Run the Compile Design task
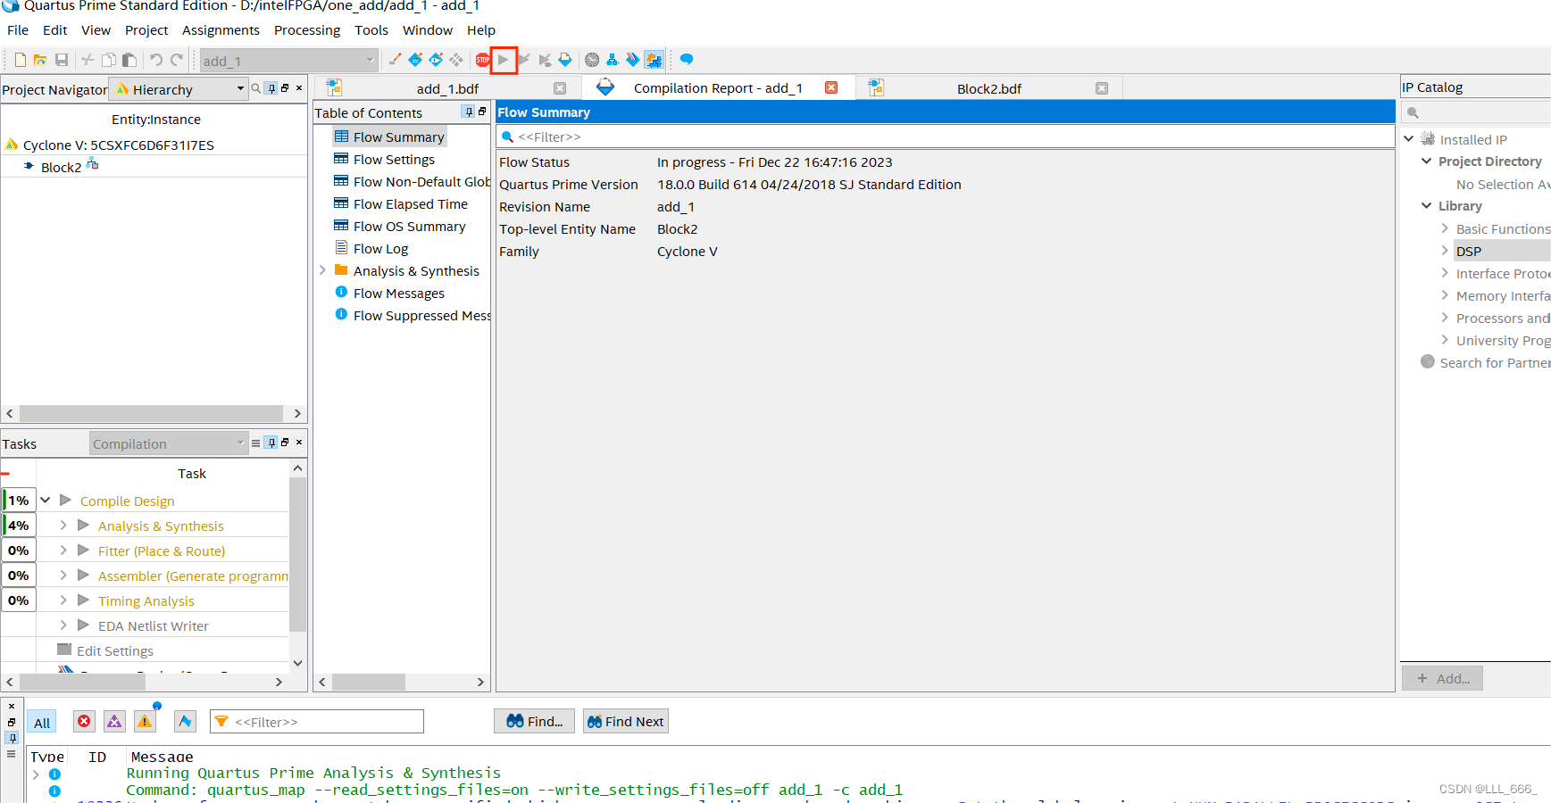The height and width of the screenshot is (803, 1551). click(65, 501)
